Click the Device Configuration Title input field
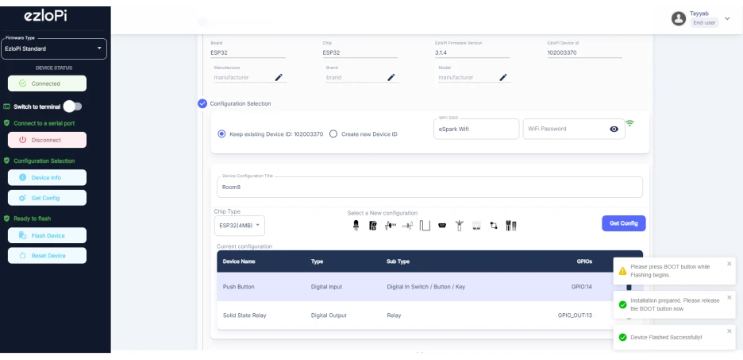The image size is (743, 360). [x=429, y=188]
